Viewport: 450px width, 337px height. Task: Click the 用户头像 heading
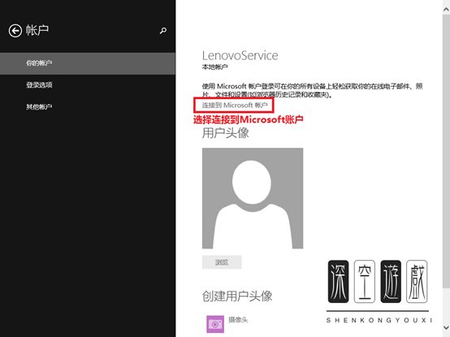tap(226, 133)
